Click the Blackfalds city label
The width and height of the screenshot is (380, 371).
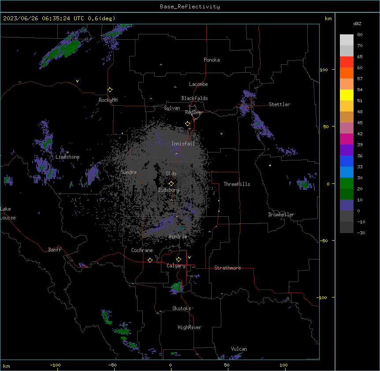pyautogui.click(x=194, y=98)
